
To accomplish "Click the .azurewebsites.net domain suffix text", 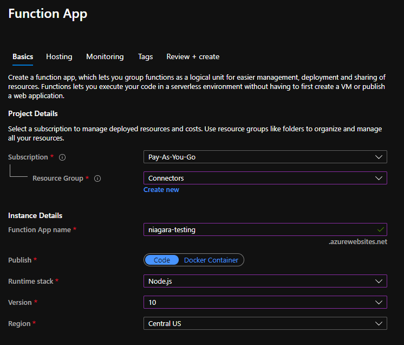I will pyautogui.click(x=358, y=242).
